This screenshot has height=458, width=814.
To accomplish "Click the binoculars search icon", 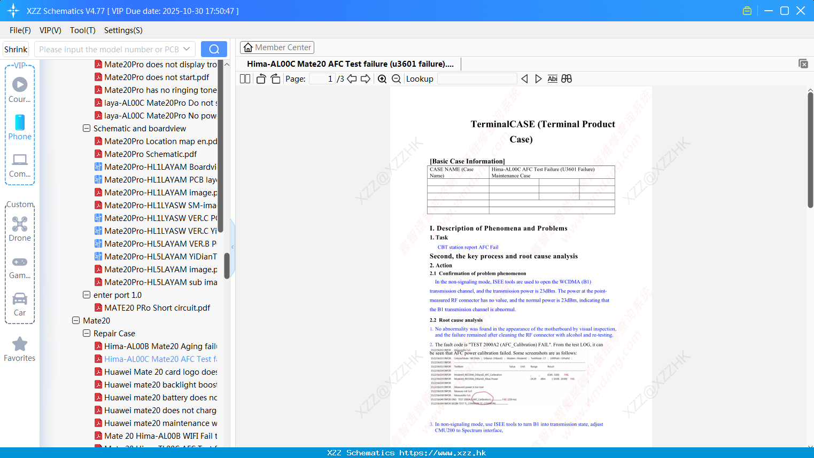I will tap(567, 79).
